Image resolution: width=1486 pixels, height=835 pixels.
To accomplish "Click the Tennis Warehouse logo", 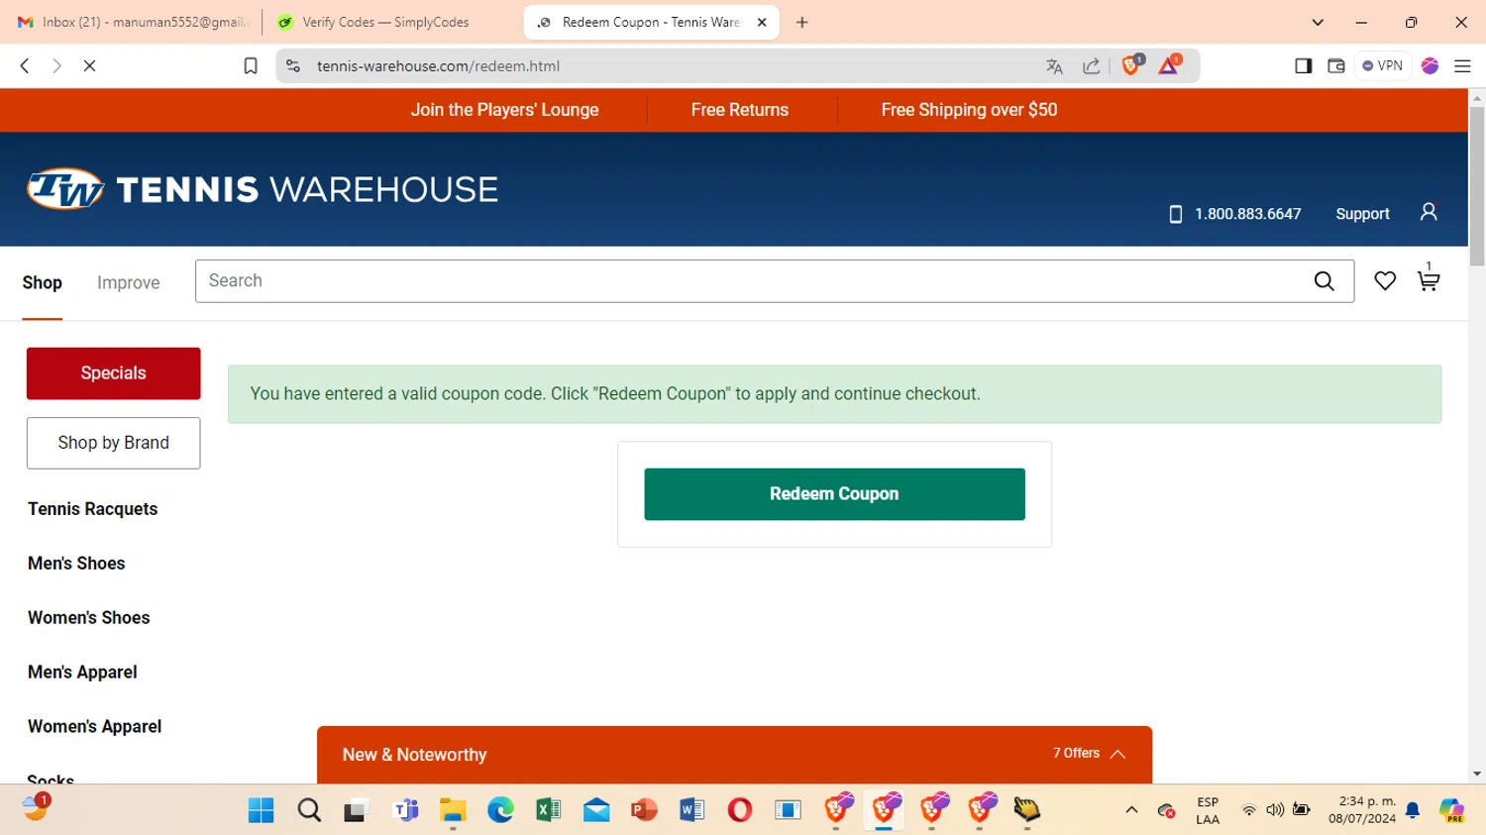I will click(x=263, y=189).
